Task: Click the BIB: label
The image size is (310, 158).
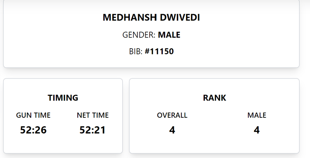Action: tap(136, 52)
